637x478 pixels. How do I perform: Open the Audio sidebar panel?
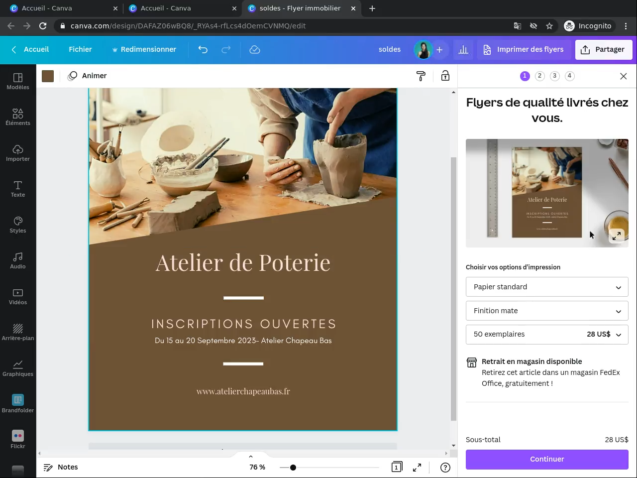point(18,260)
